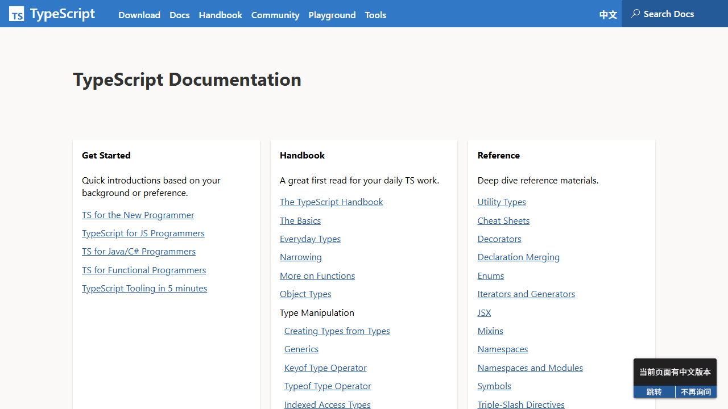Open Object Types link

[305, 294]
